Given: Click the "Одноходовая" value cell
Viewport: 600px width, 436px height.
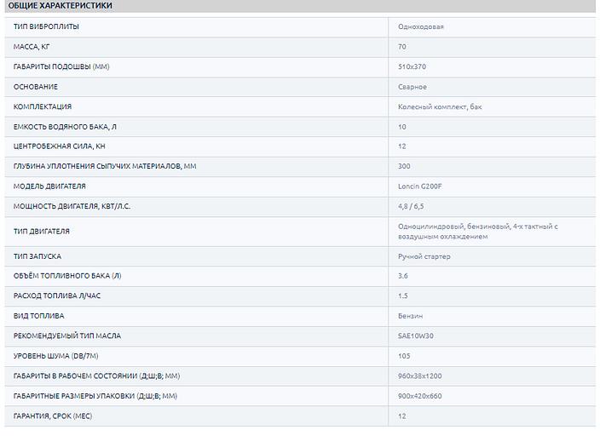Looking at the screenshot, I should [421, 26].
